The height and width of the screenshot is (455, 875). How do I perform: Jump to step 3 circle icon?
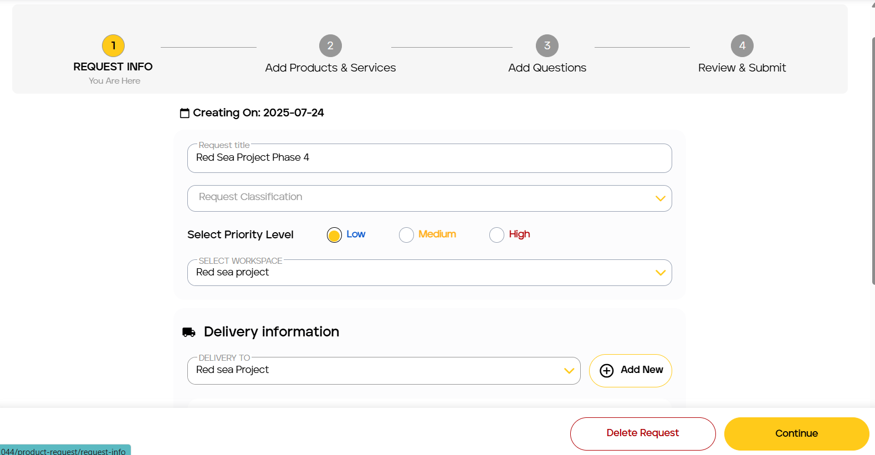[x=547, y=46]
